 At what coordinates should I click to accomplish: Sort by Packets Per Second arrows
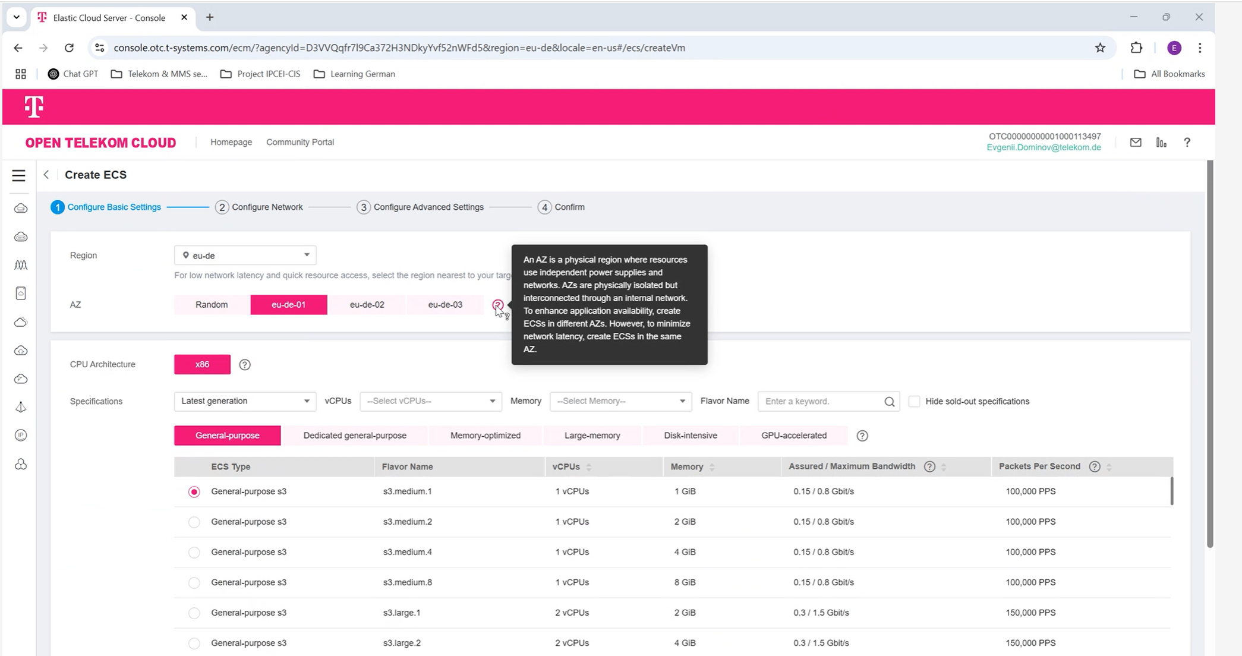pyautogui.click(x=1109, y=467)
